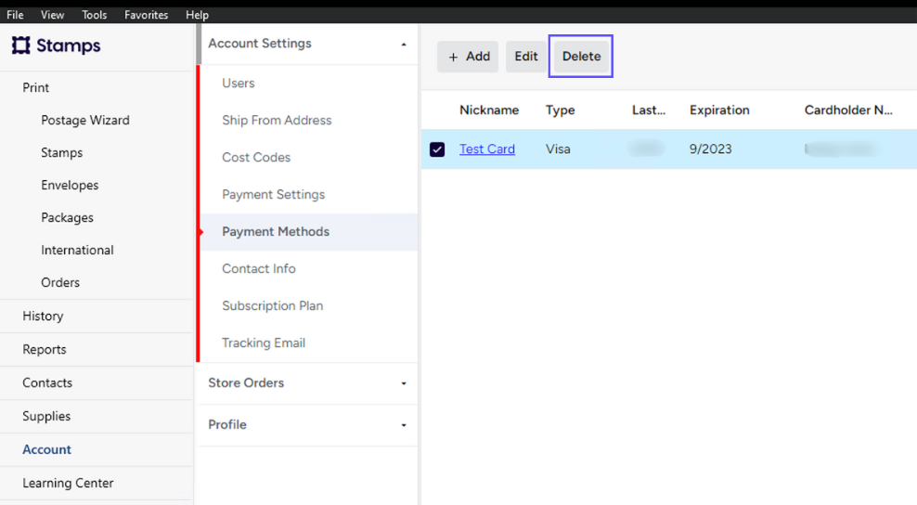Image resolution: width=917 pixels, height=505 pixels.
Task: Open Reports section
Action: [45, 349]
